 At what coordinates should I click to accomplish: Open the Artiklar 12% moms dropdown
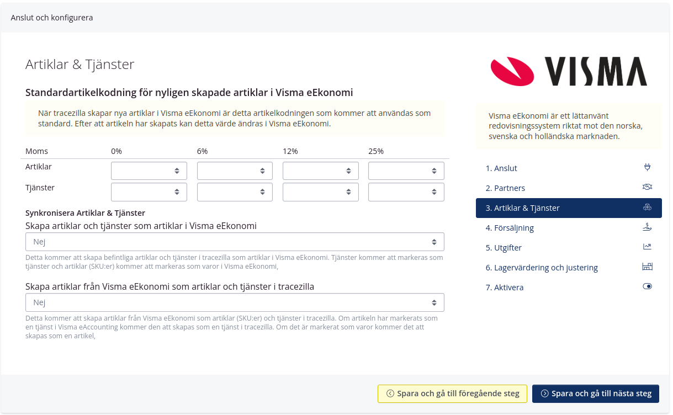320,171
